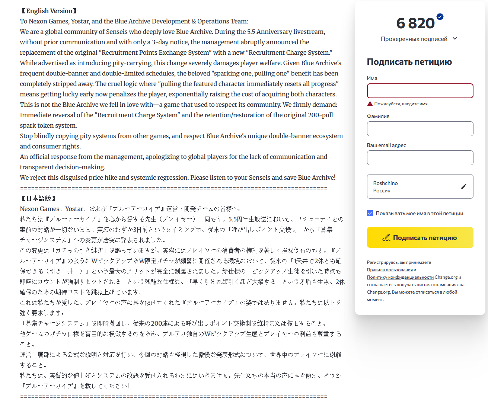Click the error text "Пожалуйста, введите имя."

coord(401,104)
